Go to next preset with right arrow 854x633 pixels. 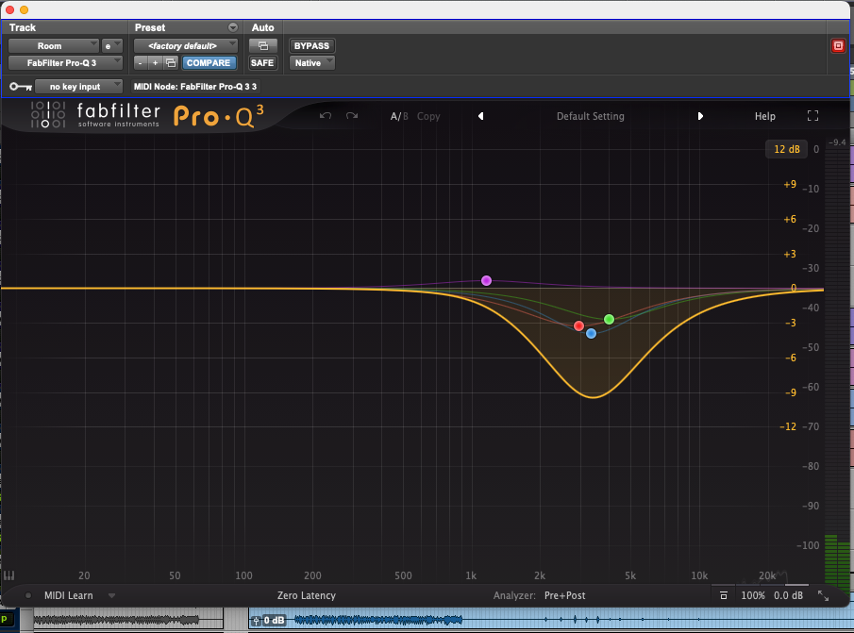tap(700, 116)
